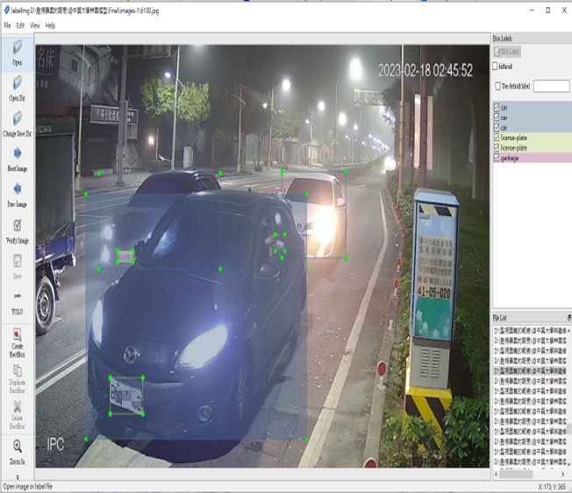This screenshot has height=493, width=572.
Task: Select the first entry in File List
Action: click(x=528, y=329)
